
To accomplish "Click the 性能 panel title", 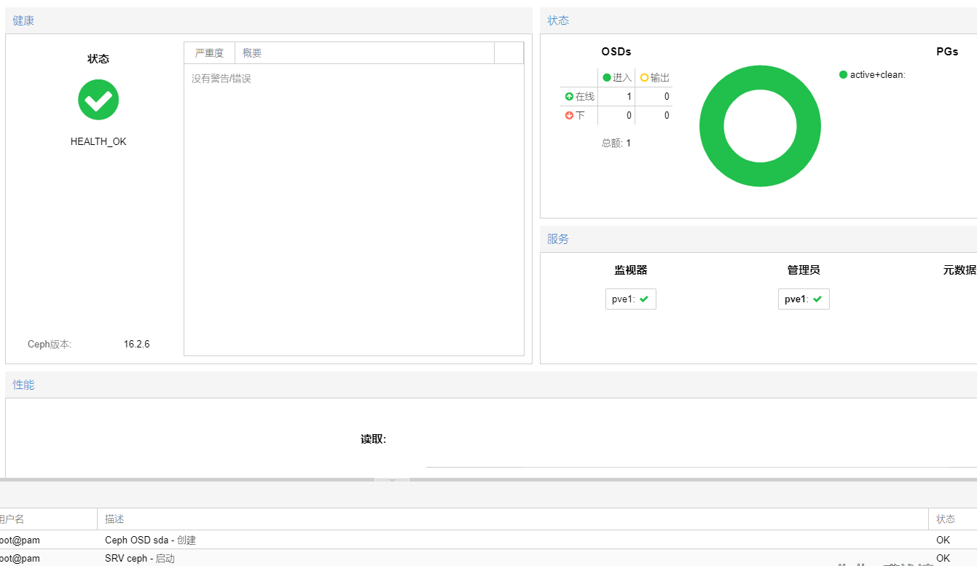I will (23, 385).
